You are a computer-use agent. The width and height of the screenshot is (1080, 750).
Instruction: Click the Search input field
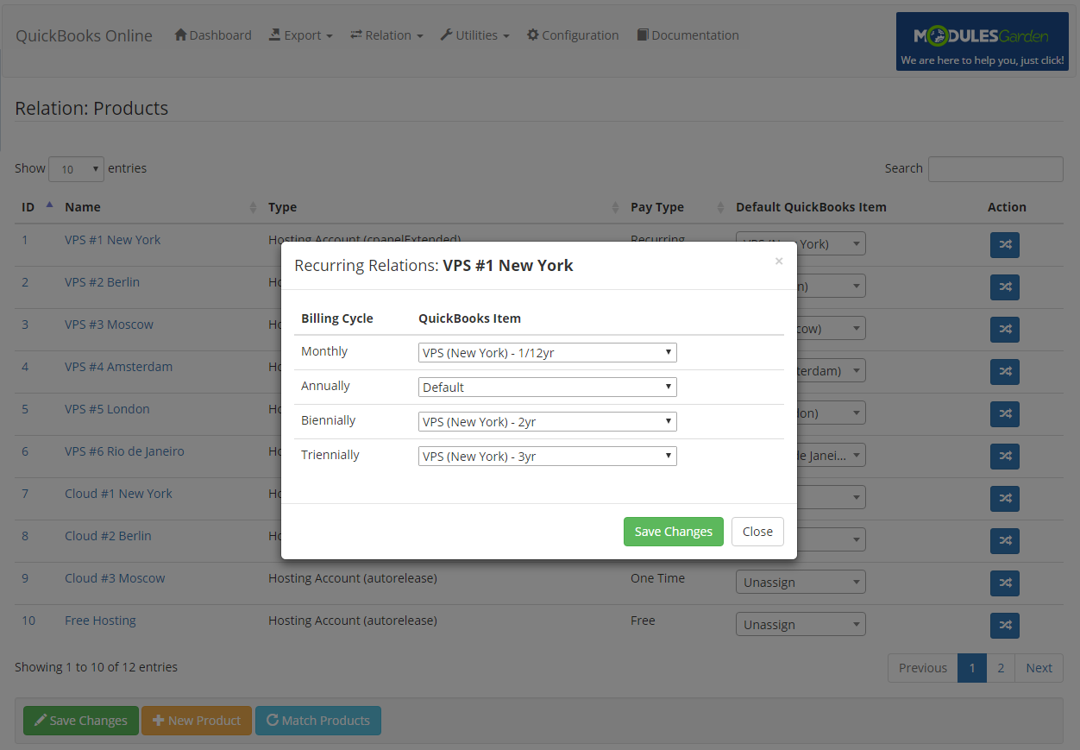pos(995,168)
